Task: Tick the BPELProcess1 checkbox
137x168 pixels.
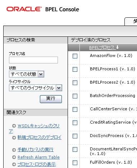Action: click(x=75, y=69)
